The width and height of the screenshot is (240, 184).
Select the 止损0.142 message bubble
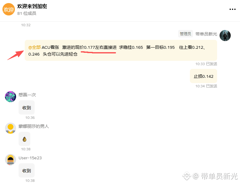pos(204,76)
